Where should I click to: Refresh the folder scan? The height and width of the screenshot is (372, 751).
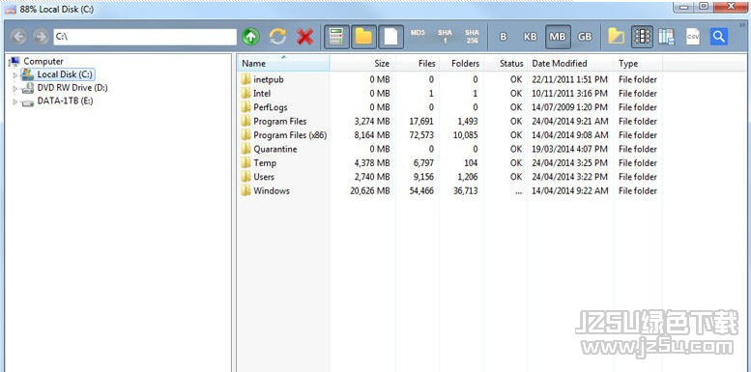pos(277,37)
